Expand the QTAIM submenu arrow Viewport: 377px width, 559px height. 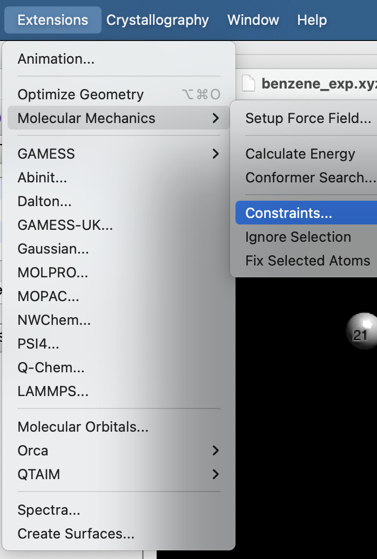pos(216,474)
